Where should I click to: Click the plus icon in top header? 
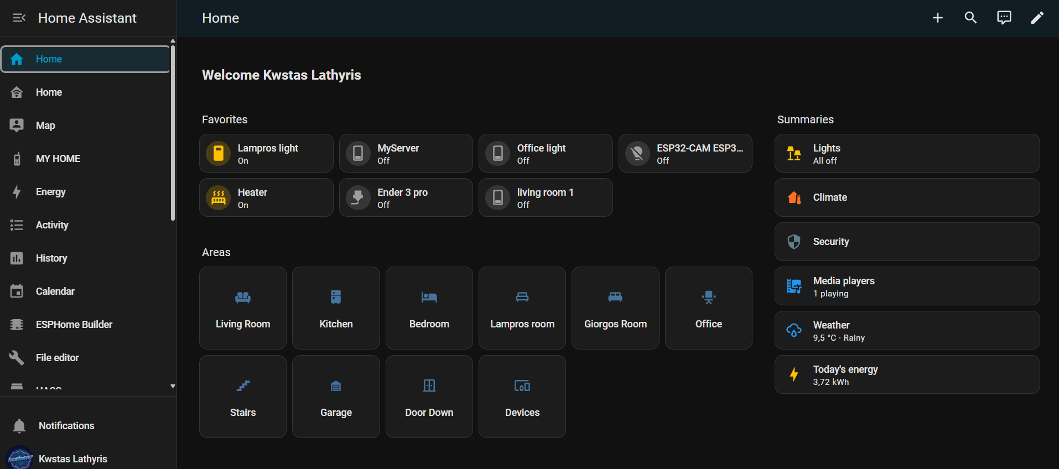[x=937, y=18]
